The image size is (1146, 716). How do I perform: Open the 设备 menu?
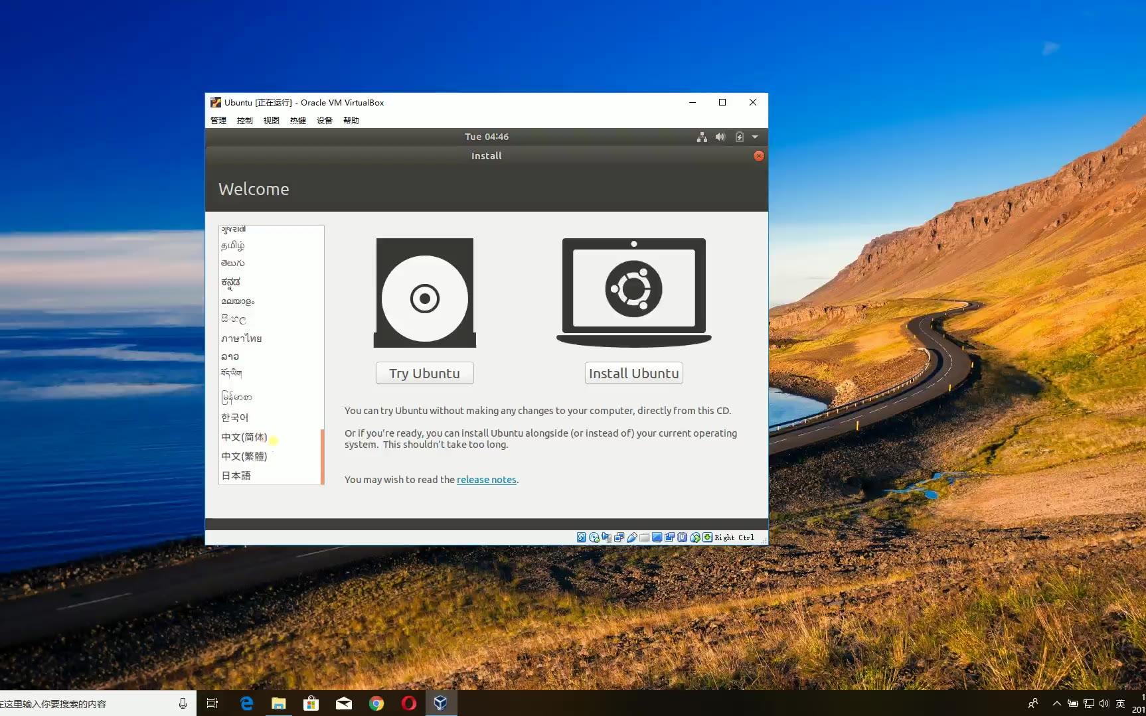(325, 120)
